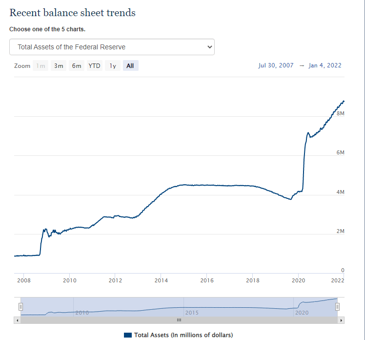Click the 2015 label in navigator timeline
The image size is (365, 340).
click(x=192, y=312)
